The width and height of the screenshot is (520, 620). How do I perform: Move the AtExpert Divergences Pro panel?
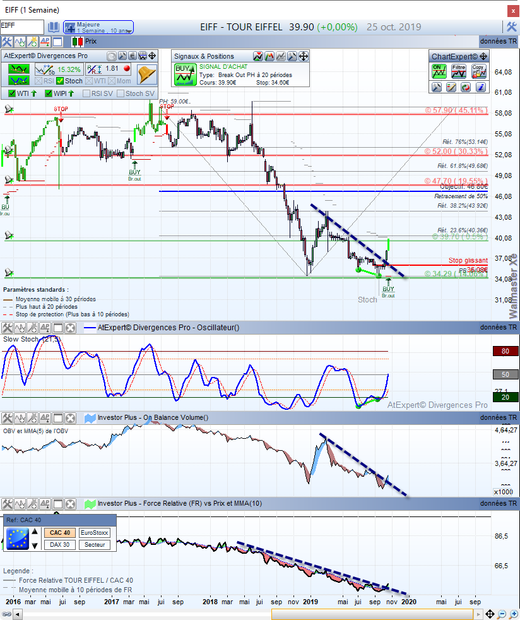pyautogui.click(x=152, y=56)
